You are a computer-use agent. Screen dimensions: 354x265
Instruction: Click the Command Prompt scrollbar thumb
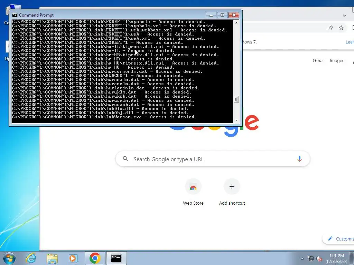[x=236, y=99]
